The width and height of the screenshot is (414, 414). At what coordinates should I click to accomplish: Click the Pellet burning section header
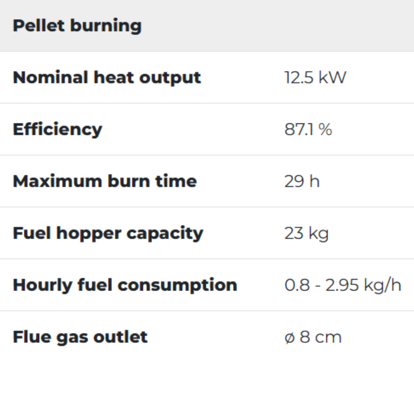point(77,26)
